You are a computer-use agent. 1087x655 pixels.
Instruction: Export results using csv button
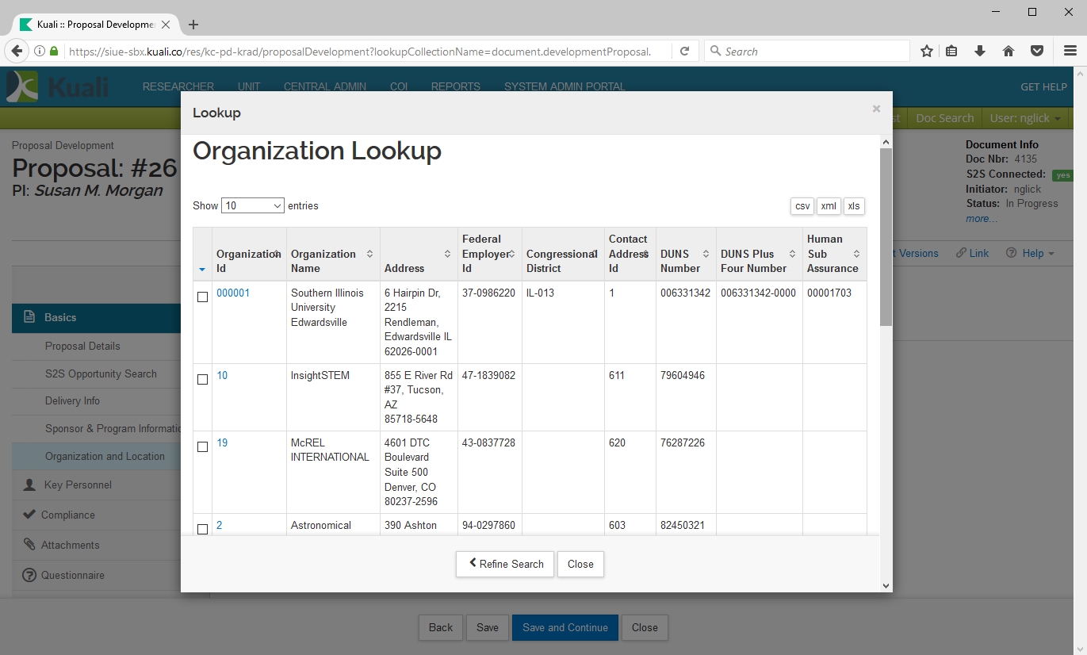[x=802, y=206]
